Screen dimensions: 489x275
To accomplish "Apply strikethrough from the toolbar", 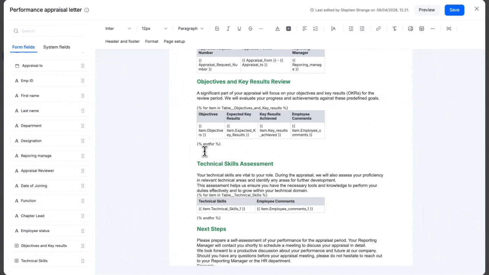I will coord(250,29).
